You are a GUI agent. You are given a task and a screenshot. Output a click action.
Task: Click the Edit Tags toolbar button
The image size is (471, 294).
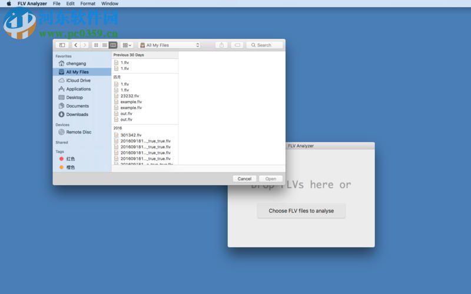click(x=237, y=45)
